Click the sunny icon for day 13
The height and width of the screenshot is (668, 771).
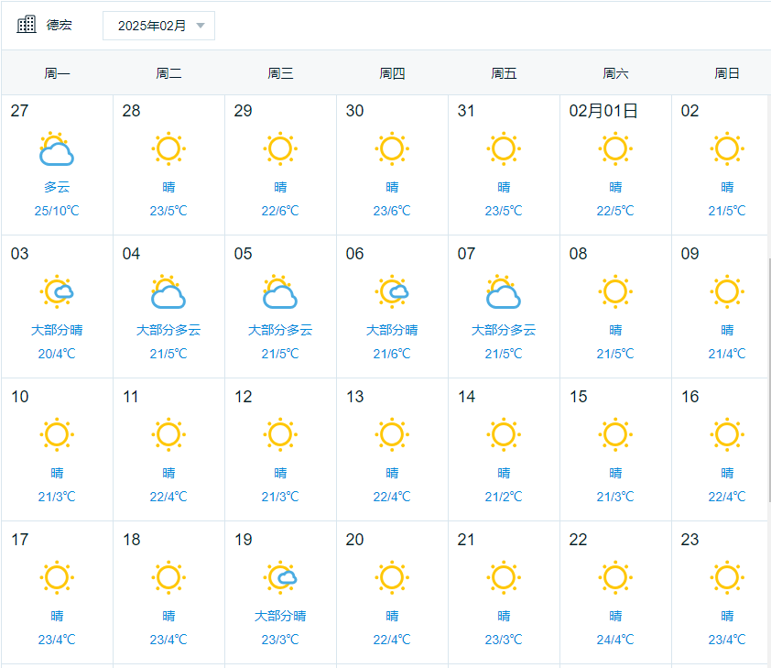392,434
